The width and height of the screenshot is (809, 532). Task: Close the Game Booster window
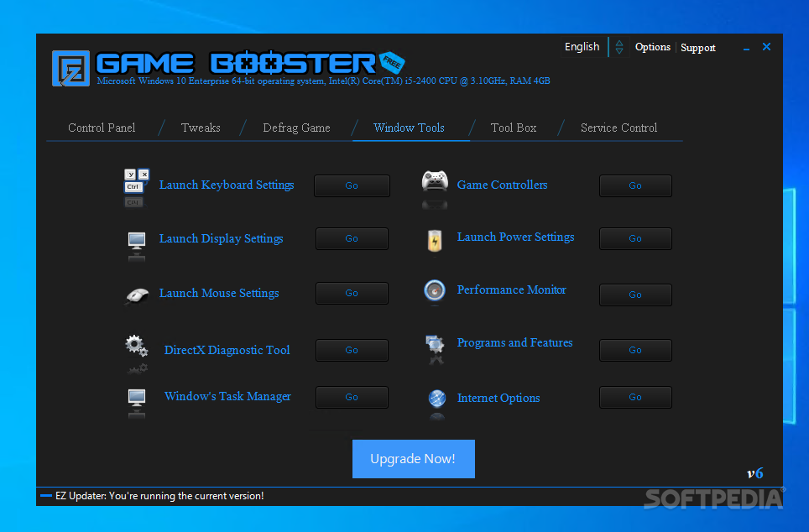(x=767, y=47)
